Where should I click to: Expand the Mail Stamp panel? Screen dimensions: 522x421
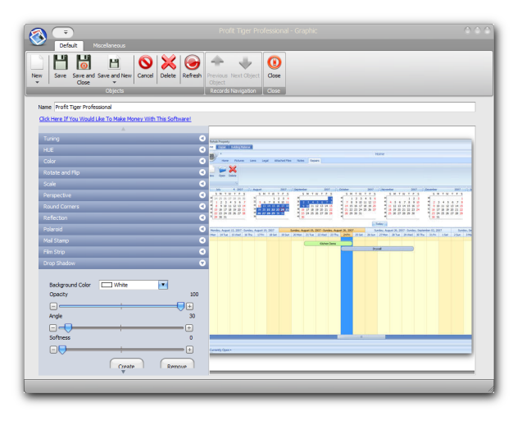click(124, 240)
